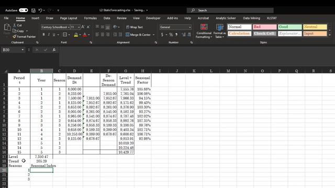Expand the Name Box dropdown arrow
This screenshot has height=188, width=335.
23,50
